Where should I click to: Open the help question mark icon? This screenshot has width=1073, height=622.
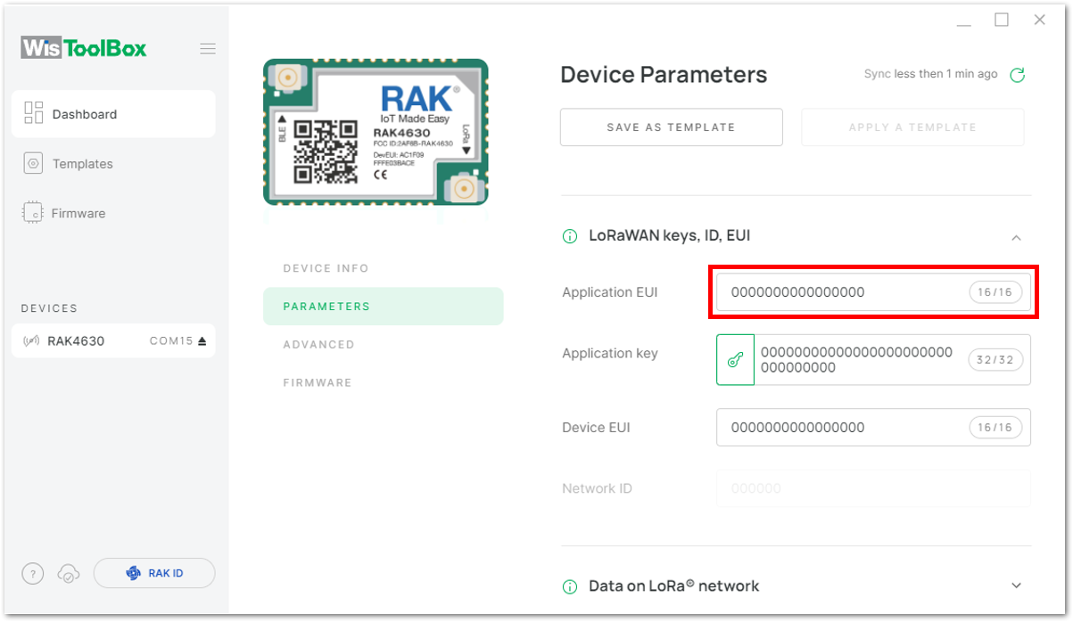click(32, 574)
